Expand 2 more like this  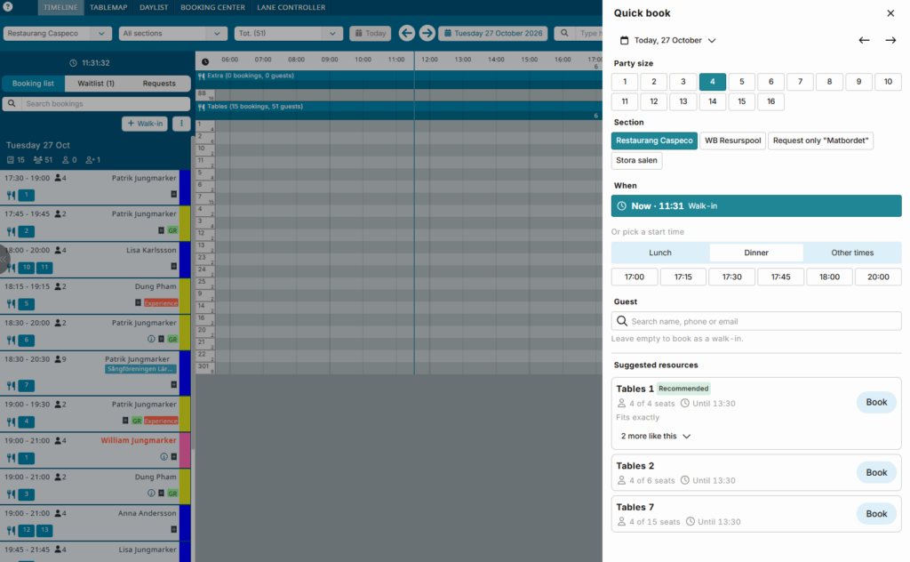[655, 436]
